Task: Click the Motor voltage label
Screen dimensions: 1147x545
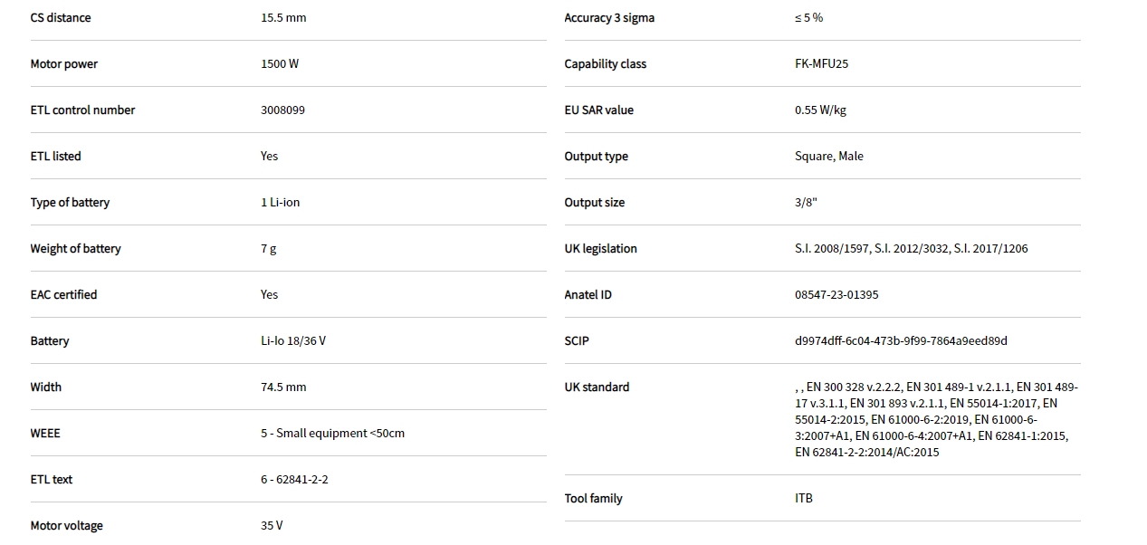Action: coord(66,526)
